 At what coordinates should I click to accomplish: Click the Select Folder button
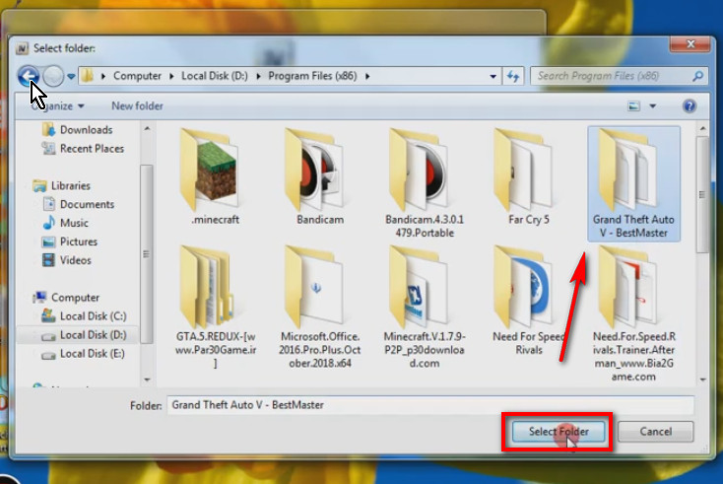click(559, 432)
